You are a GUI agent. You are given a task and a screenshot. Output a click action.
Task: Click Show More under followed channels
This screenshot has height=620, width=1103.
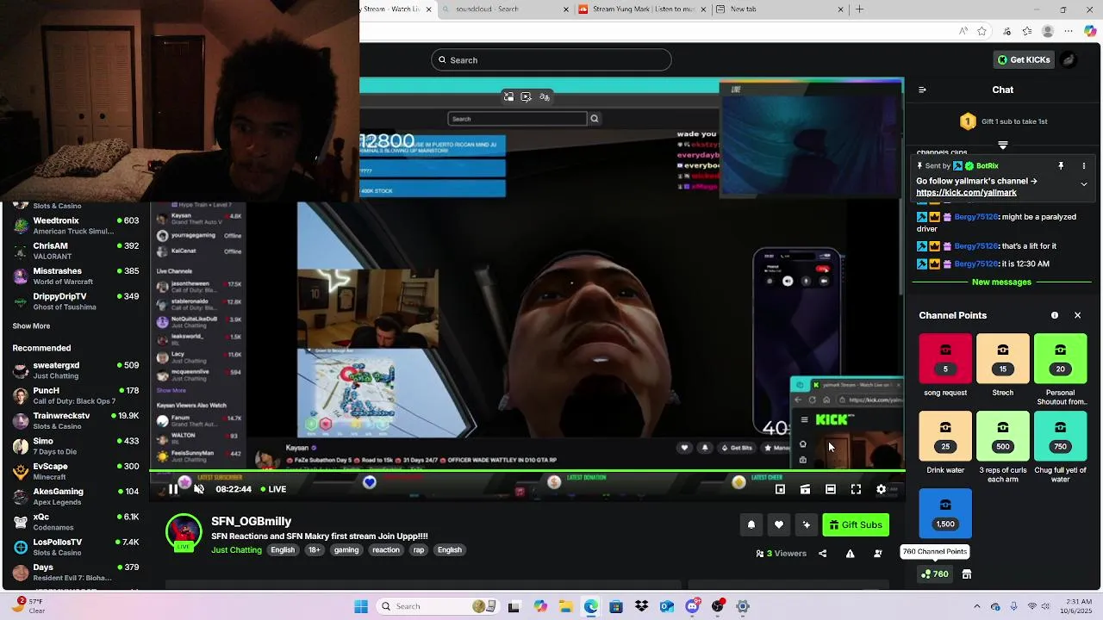31,326
